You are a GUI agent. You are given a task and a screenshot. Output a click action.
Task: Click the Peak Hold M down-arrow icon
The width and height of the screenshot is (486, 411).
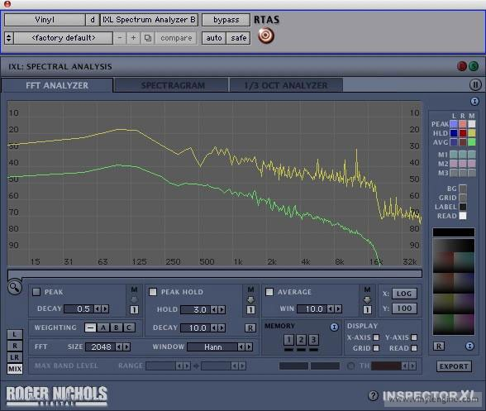(250, 299)
